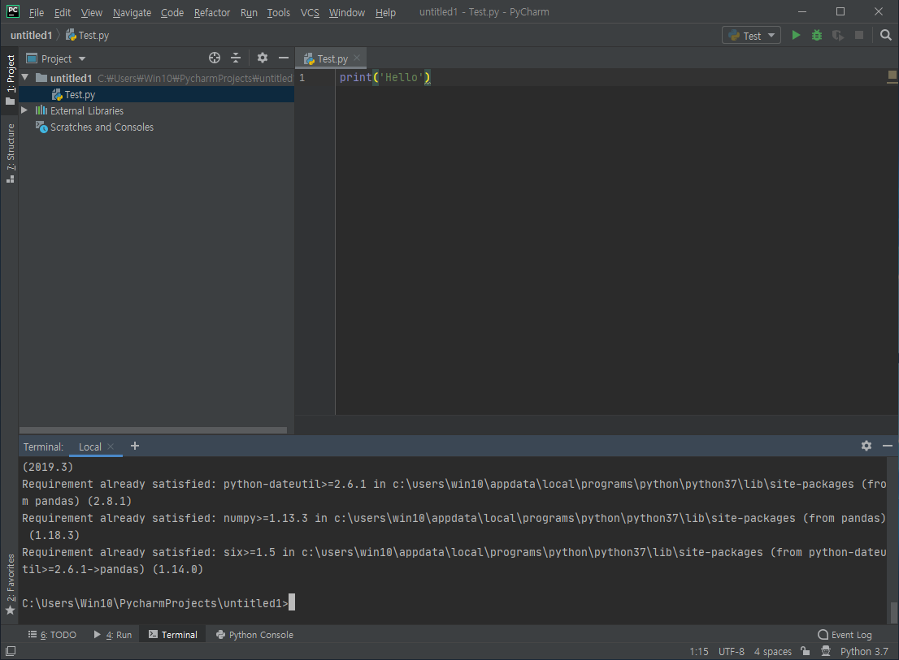The width and height of the screenshot is (899, 660).
Task: Open the Help menu
Action: pyautogui.click(x=385, y=12)
